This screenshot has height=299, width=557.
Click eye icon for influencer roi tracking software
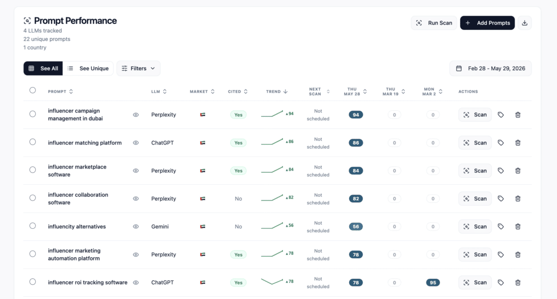pyautogui.click(x=135, y=283)
